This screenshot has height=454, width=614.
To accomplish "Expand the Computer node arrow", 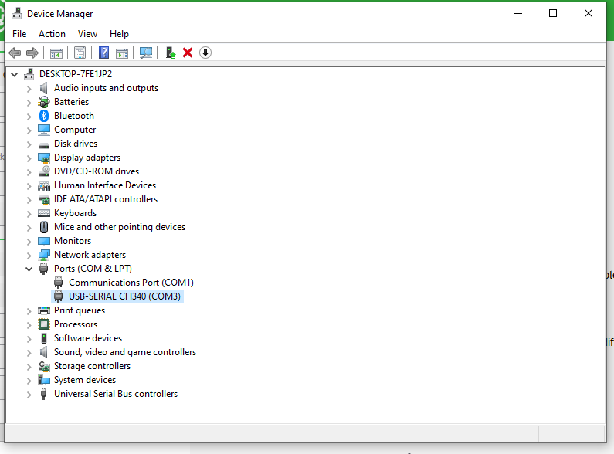I will coord(29,130).
